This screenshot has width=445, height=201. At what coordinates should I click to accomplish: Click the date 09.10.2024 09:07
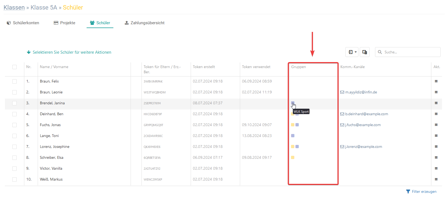tap(257, 125)
